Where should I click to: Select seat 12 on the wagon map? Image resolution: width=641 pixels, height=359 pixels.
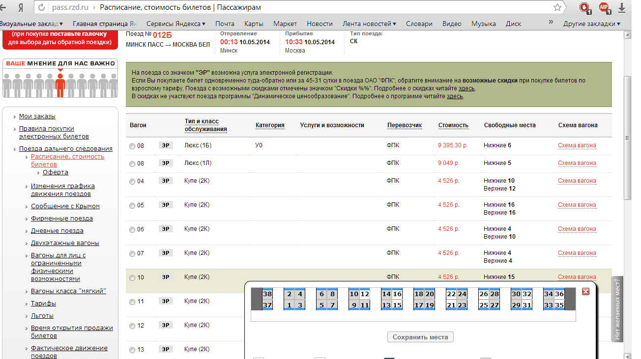click(x=364, y=294)
